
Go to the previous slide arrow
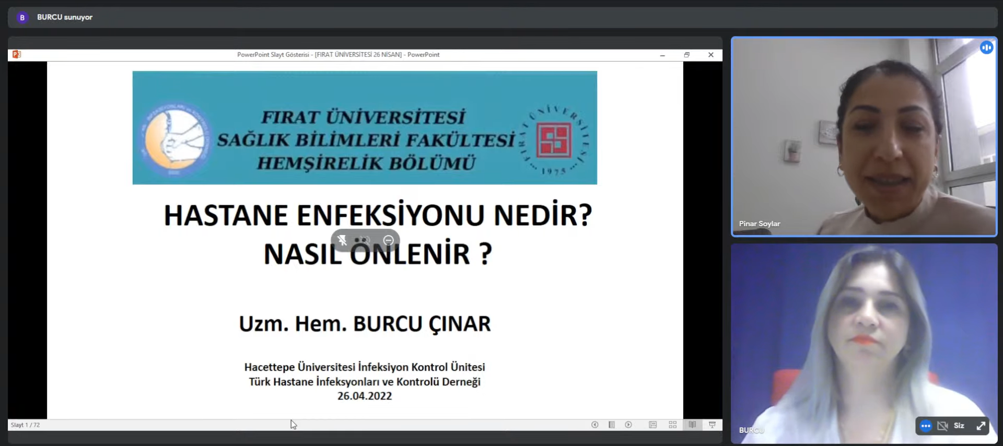tap(594, 425)
